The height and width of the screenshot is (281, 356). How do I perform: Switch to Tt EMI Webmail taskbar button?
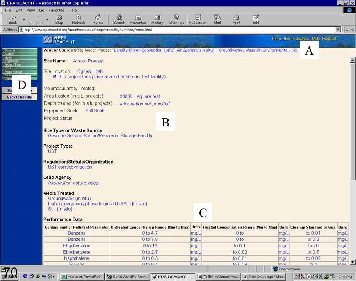(219, 277)
